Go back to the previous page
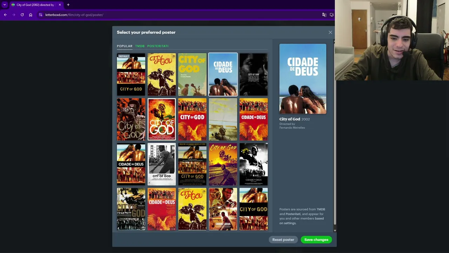The image size is (449, 253). pyautogui.click(x=5, y=15)
